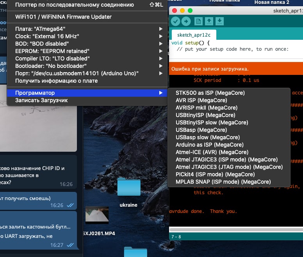Open the XJ0261.MP4 video thumbnail
The image size is (303, 257).
97,215
